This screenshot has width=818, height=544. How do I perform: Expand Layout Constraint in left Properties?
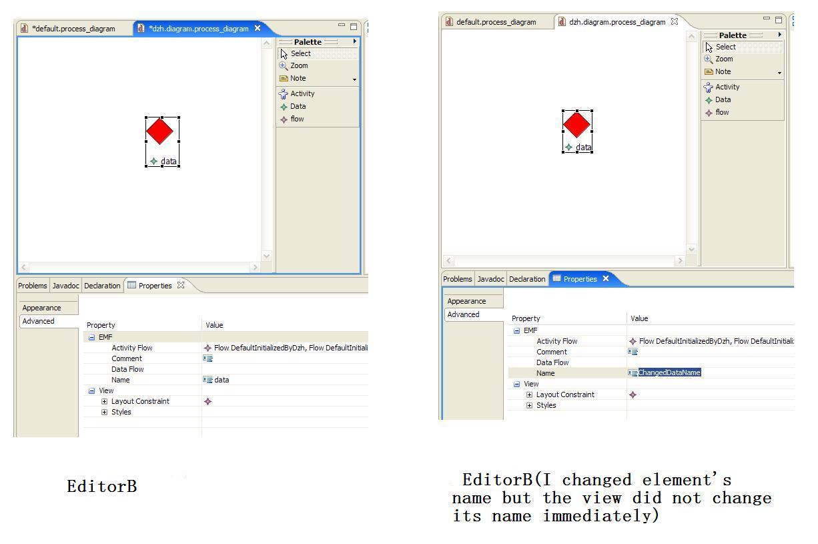point(104,401)
